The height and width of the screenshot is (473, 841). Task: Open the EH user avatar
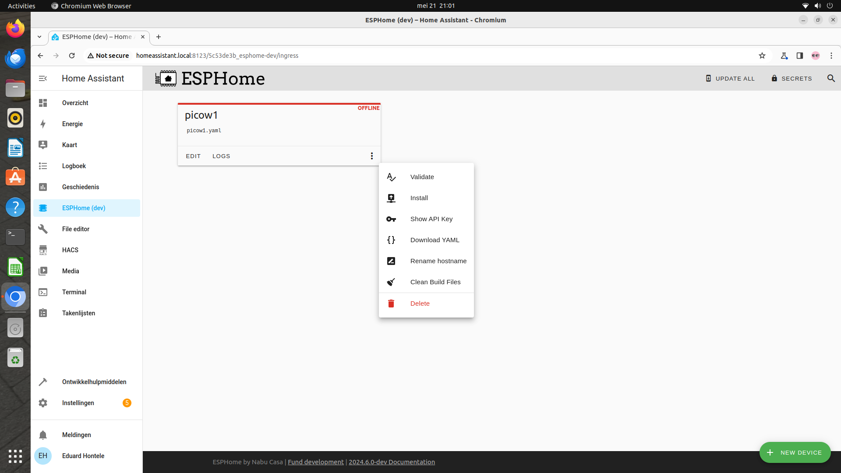pos(43,456)
